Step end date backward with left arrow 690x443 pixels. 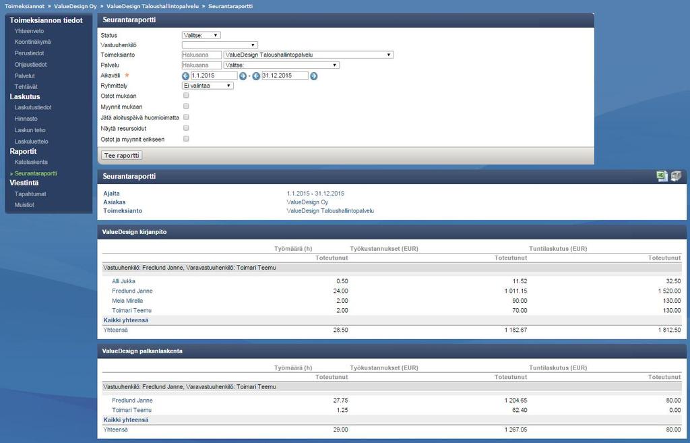256,76
